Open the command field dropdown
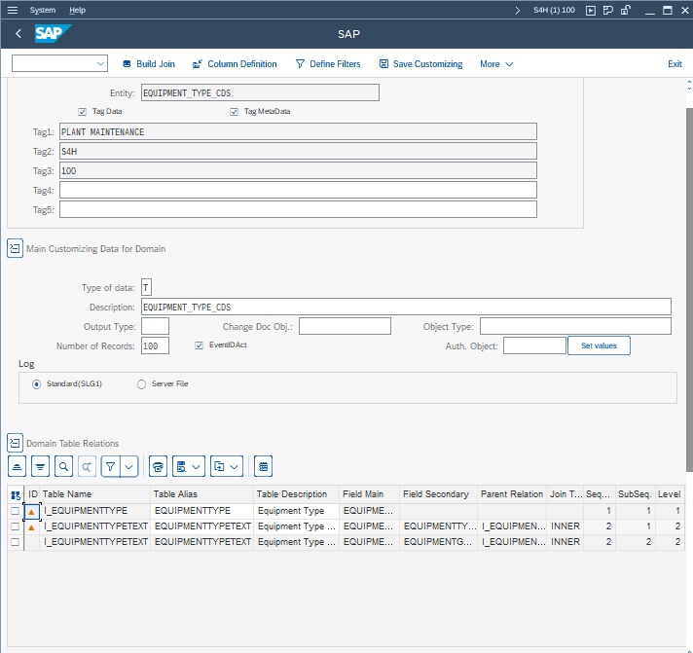This screenshot has width=693, height=653. (101, 64)
